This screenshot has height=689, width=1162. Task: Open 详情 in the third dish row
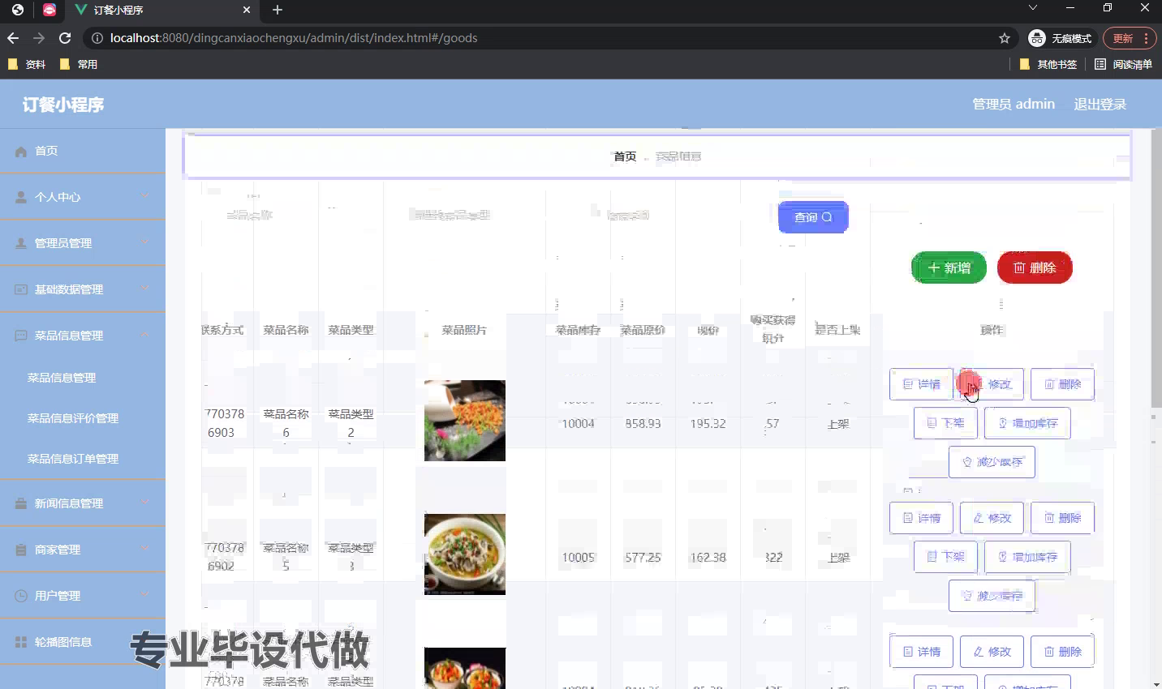coord(921,652)
